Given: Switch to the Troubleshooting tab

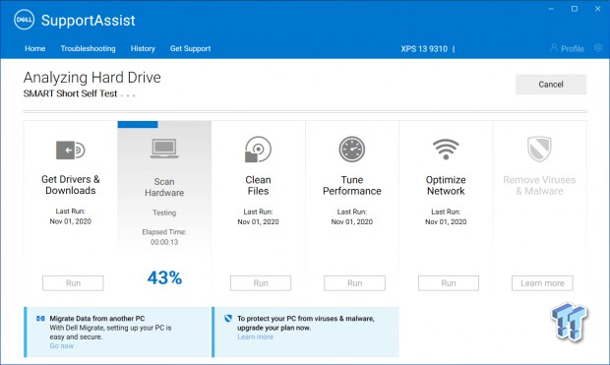Looking at the screenshot, I should tap(88, 48).
